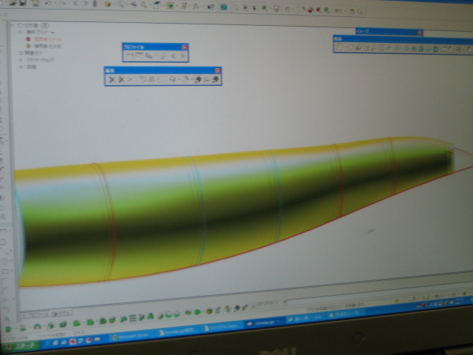473x355 pixels.
Task: Click the active taskbar application button
Action: (x=265, y=323)
